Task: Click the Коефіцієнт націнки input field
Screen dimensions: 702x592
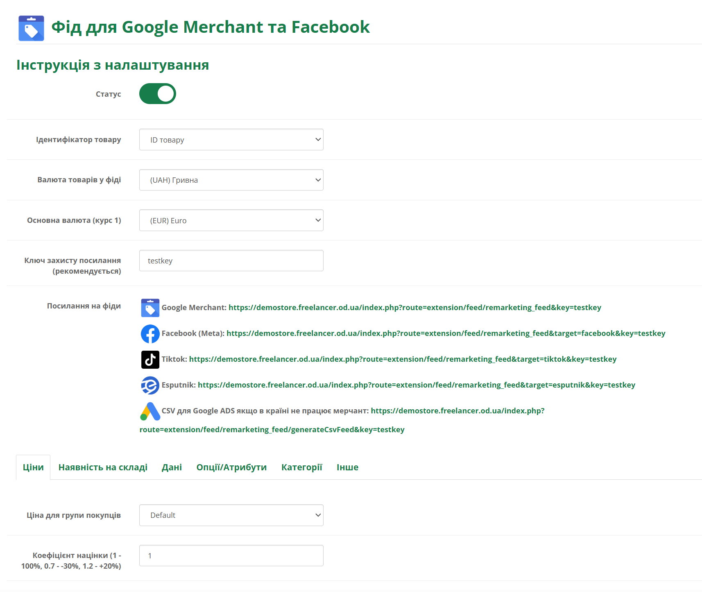Action: [x=231, y=556]
